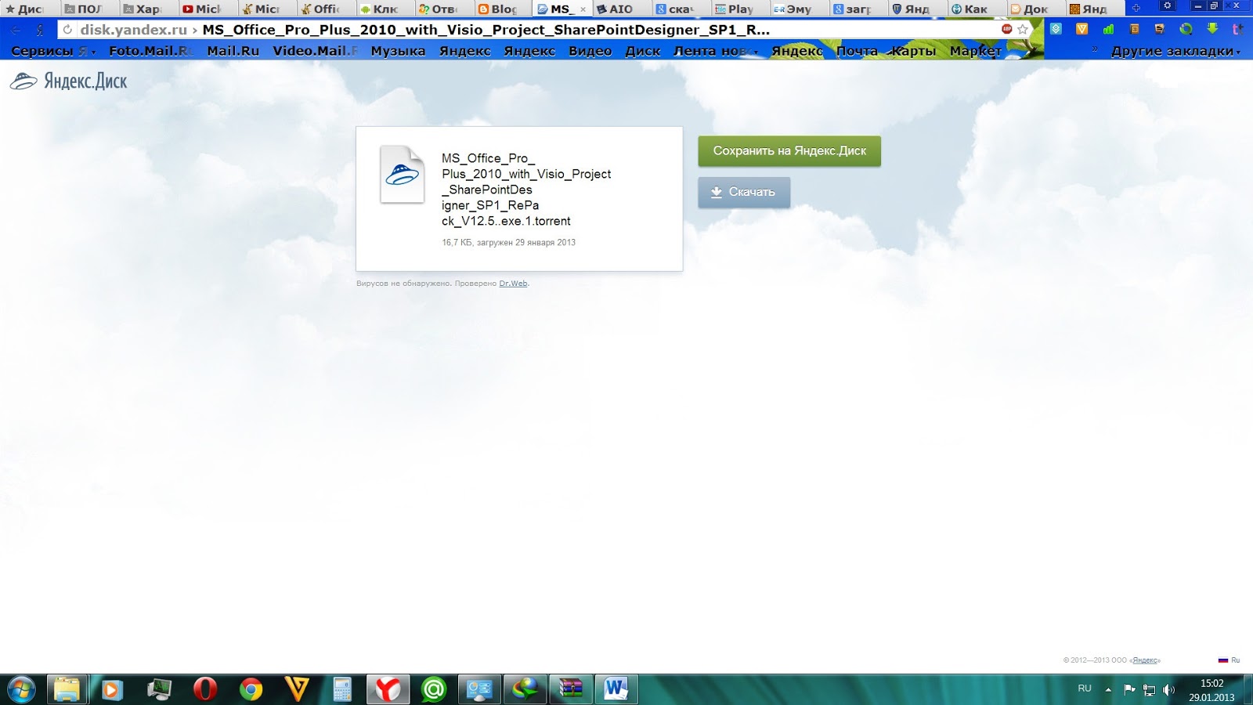Bookmark page with the star icon

pyautogui.click(x=1023, y=29)
